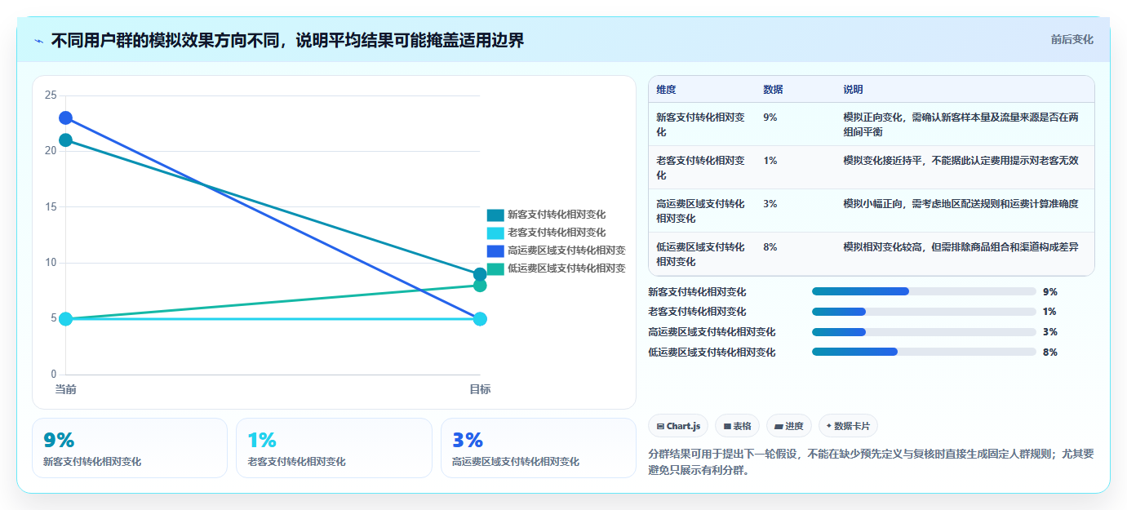
Task: Select table row 新客支付转化相对变化
Action: pos(871,124)
